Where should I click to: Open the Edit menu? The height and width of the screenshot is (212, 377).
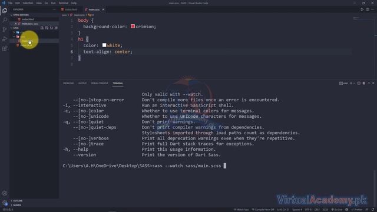(18, 3)
